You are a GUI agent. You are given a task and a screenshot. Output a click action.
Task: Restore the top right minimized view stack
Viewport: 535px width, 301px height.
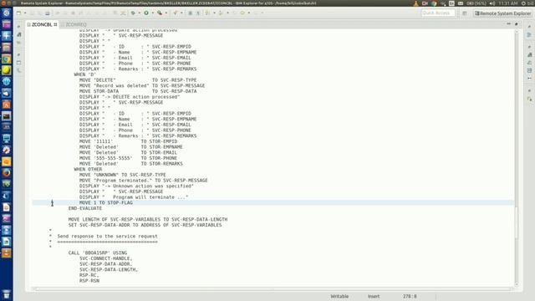[529, 26]
